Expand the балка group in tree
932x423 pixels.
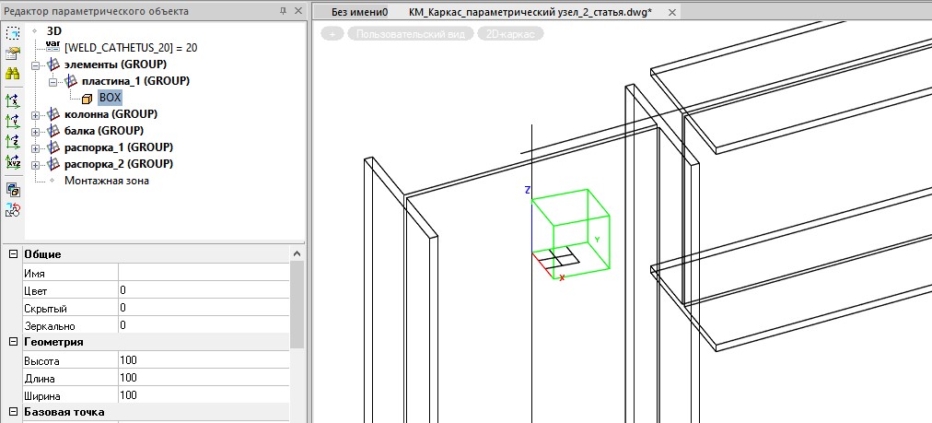tap(35, 131)
